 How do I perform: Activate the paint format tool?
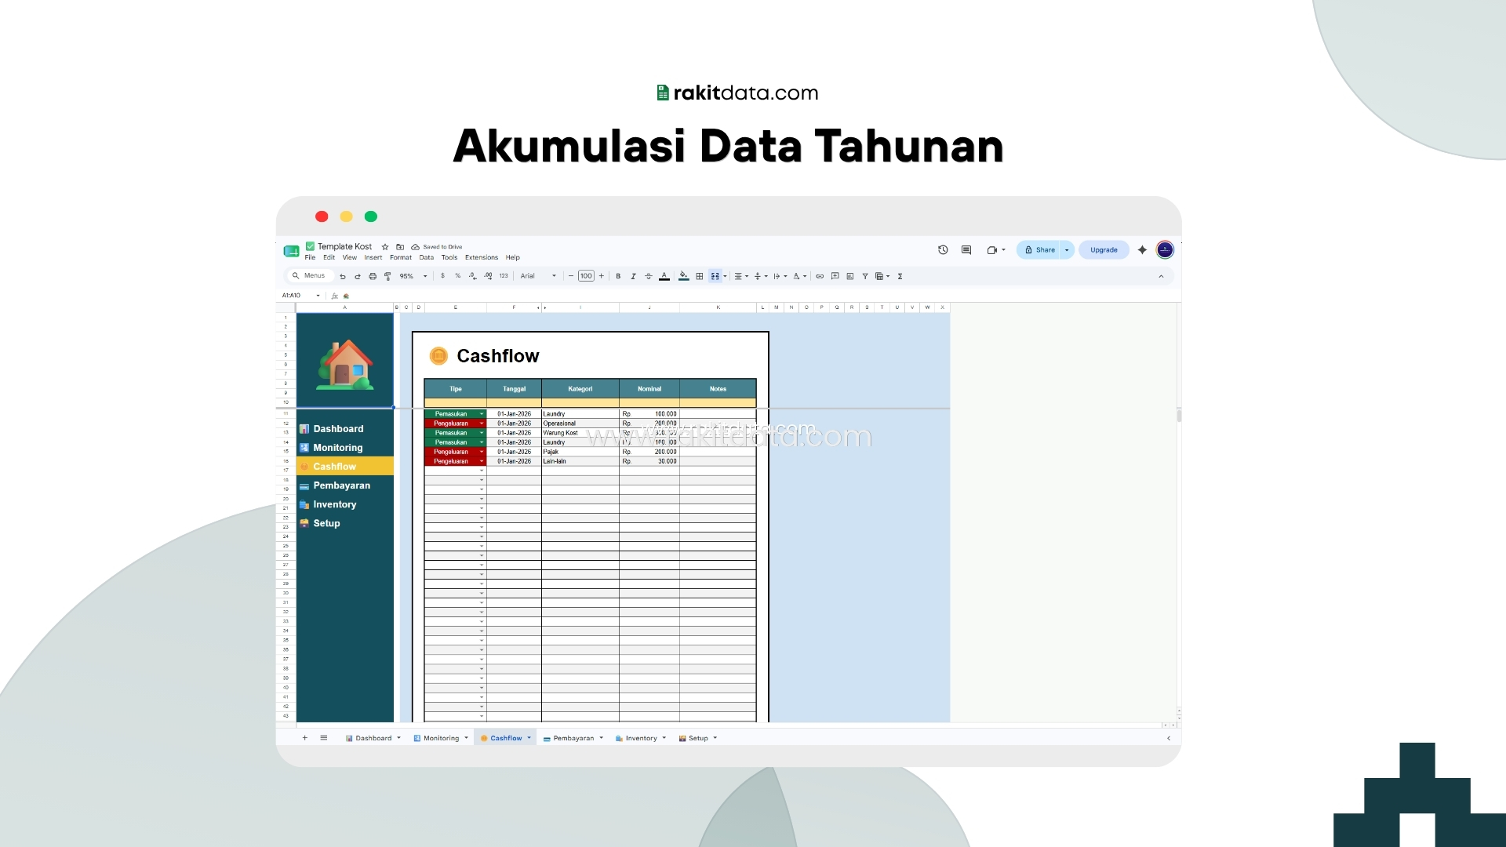(x=387, y=276)
